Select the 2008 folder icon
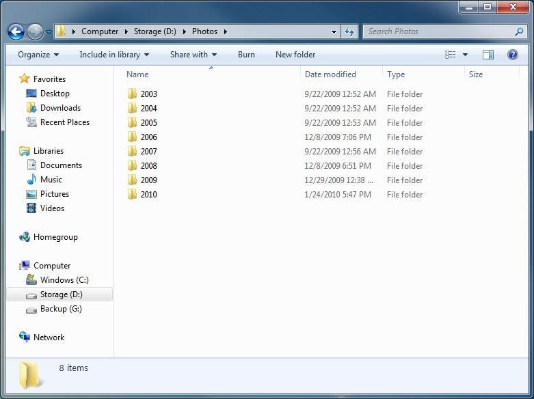 coord(132,165)
